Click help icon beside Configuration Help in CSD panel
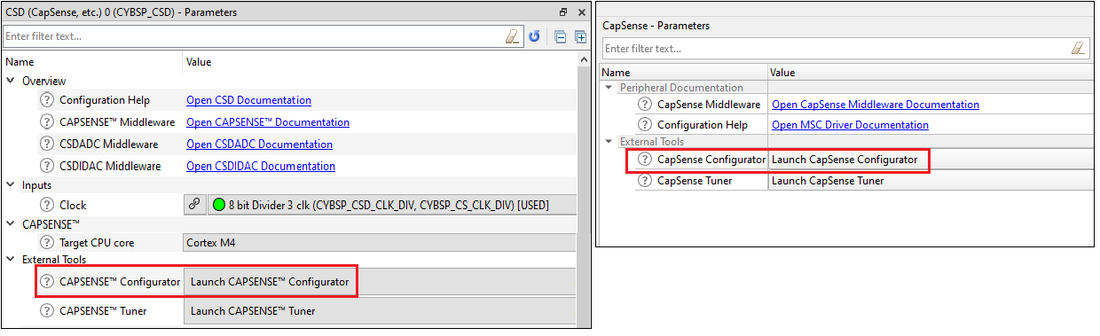 tap(47, 100)
